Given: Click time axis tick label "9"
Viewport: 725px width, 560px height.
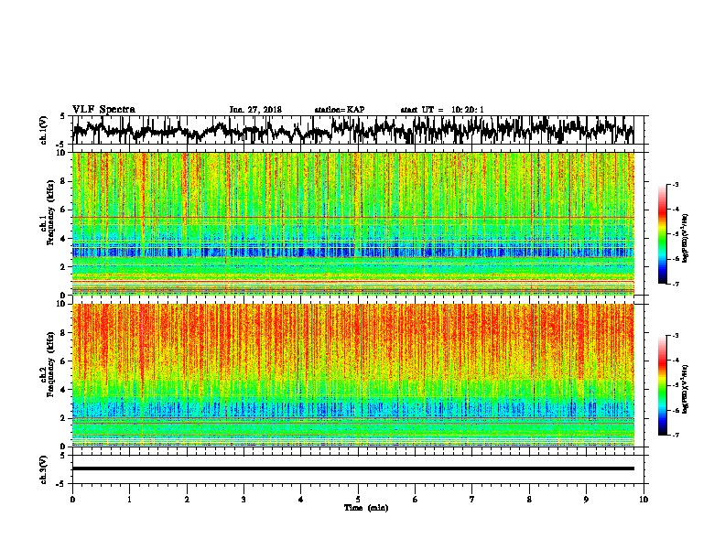Looking at the screenshot, I should (x=586, y=500).
